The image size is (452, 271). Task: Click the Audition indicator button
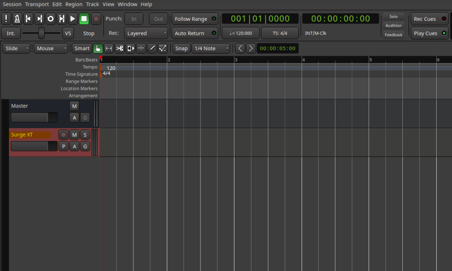pos(393,25)
